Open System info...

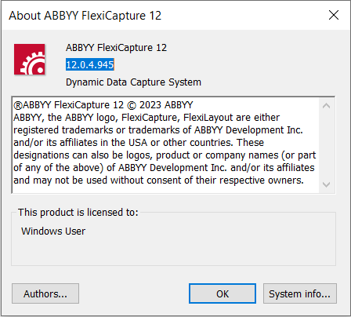pos(300,293)
